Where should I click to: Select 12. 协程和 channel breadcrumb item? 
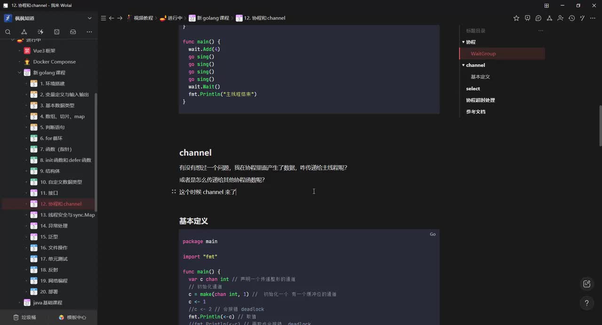click(x=261, y=18)
